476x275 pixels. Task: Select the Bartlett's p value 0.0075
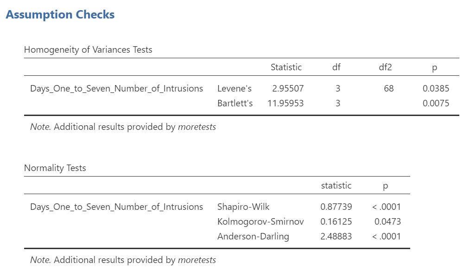(436, 103)
